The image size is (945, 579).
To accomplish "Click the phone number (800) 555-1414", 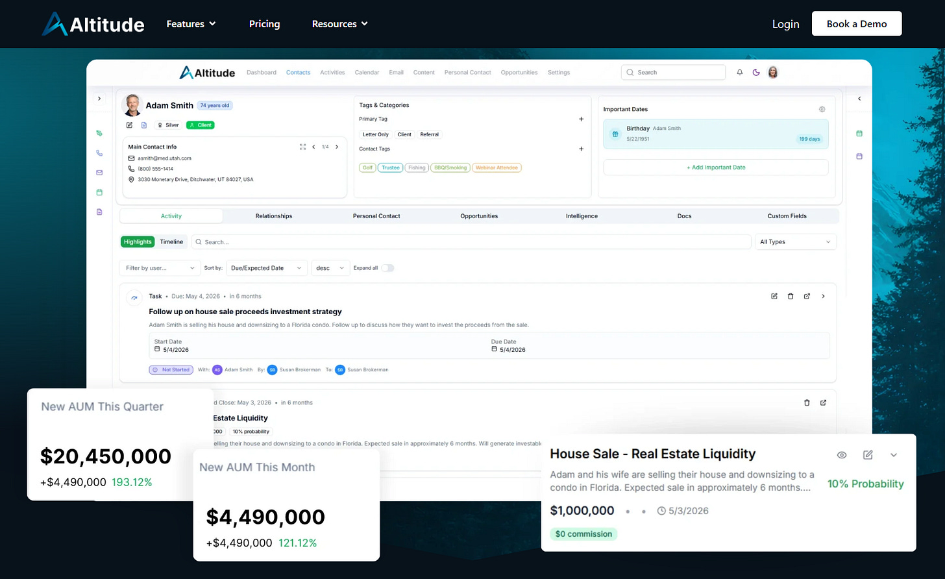I will 156,169.
